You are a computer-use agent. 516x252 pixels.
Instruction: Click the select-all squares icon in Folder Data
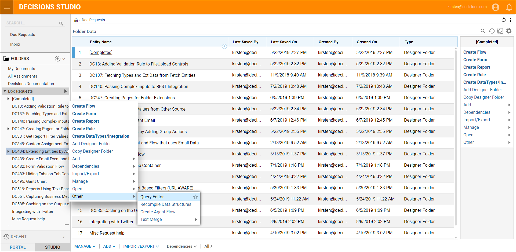coord(500,31)
